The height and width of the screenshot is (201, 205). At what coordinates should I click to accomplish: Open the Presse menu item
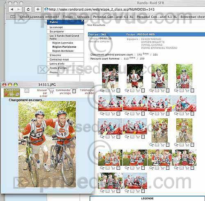coord(54,72)
